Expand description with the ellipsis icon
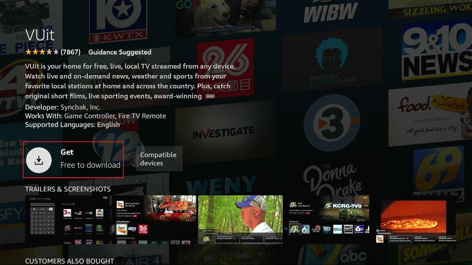This screenshot has width=472, height=265. (x=210, y=96)
